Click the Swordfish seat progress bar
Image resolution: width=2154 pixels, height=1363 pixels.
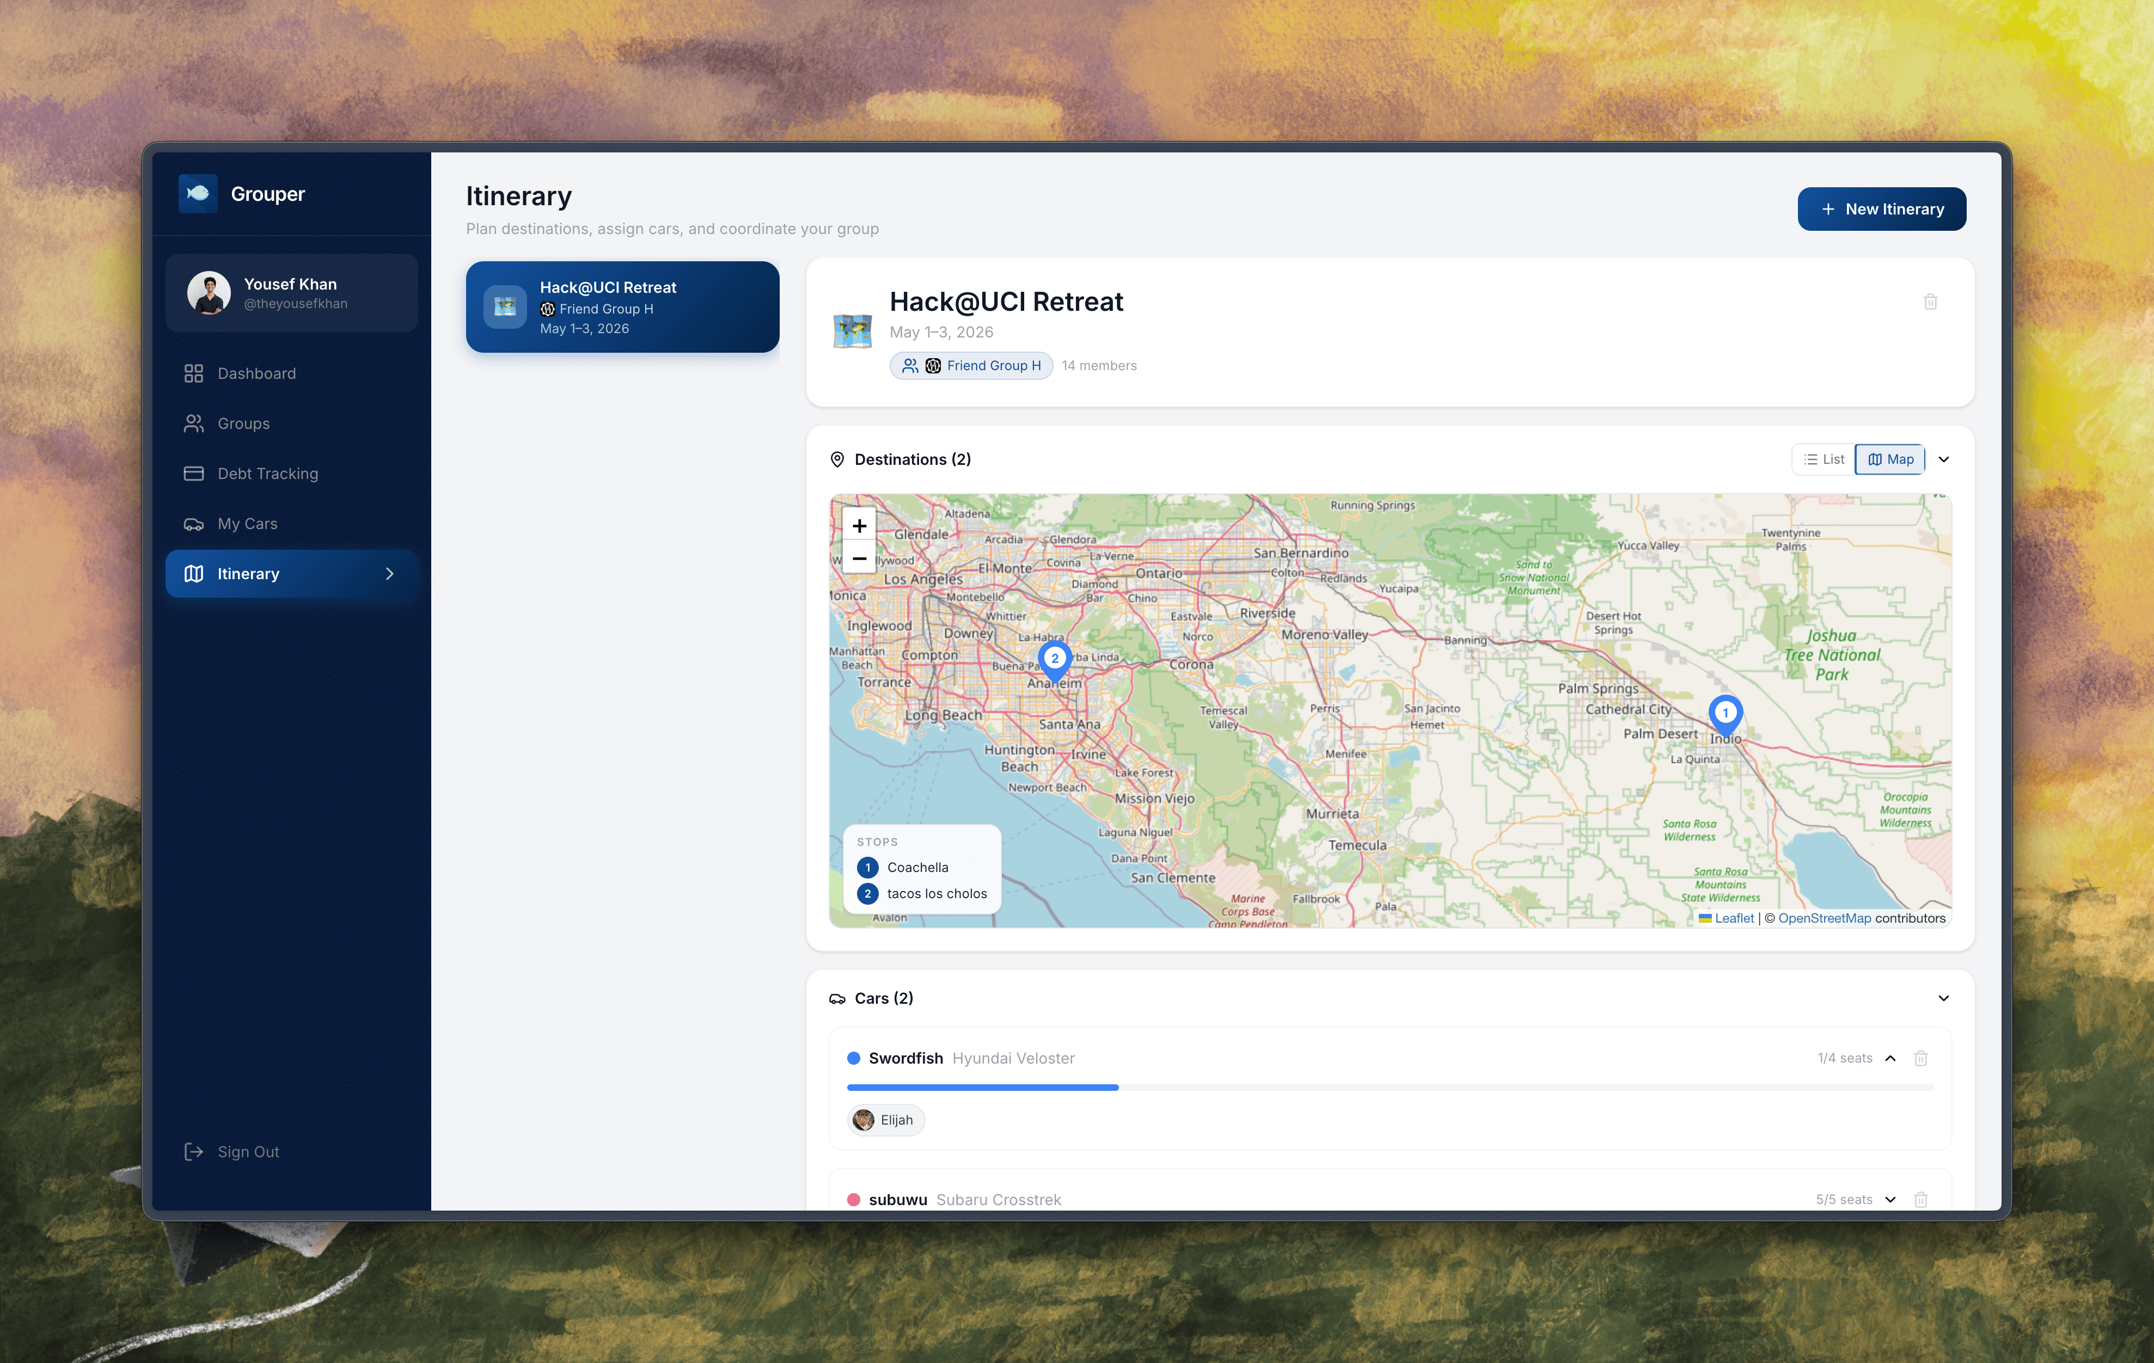click(1389, 1086)
